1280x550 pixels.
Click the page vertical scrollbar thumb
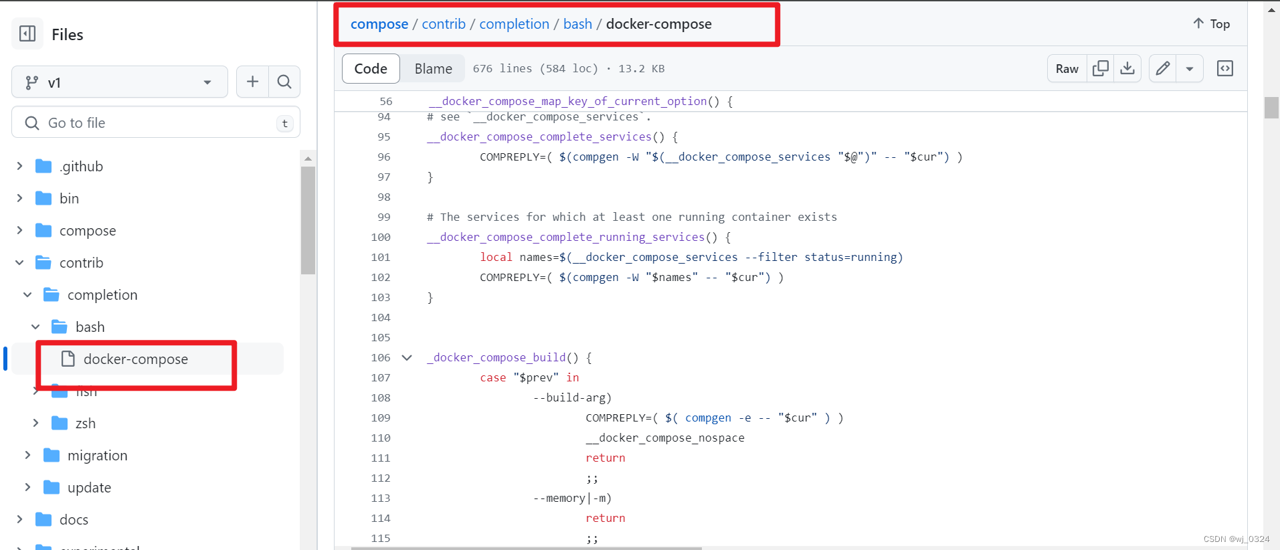coord(1271,108)
